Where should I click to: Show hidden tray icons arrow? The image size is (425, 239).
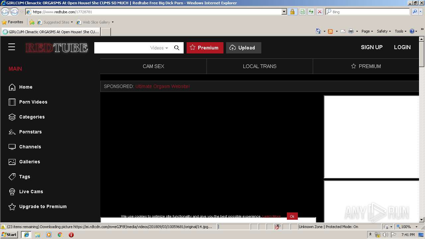pyautogui.click(x=370, y=235)
